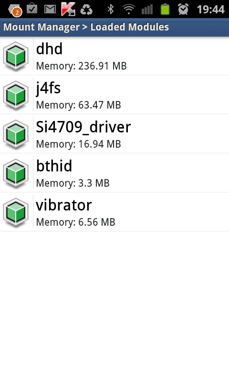Select the vibrator row showing 6.56 MB

[x=114, y=212]
